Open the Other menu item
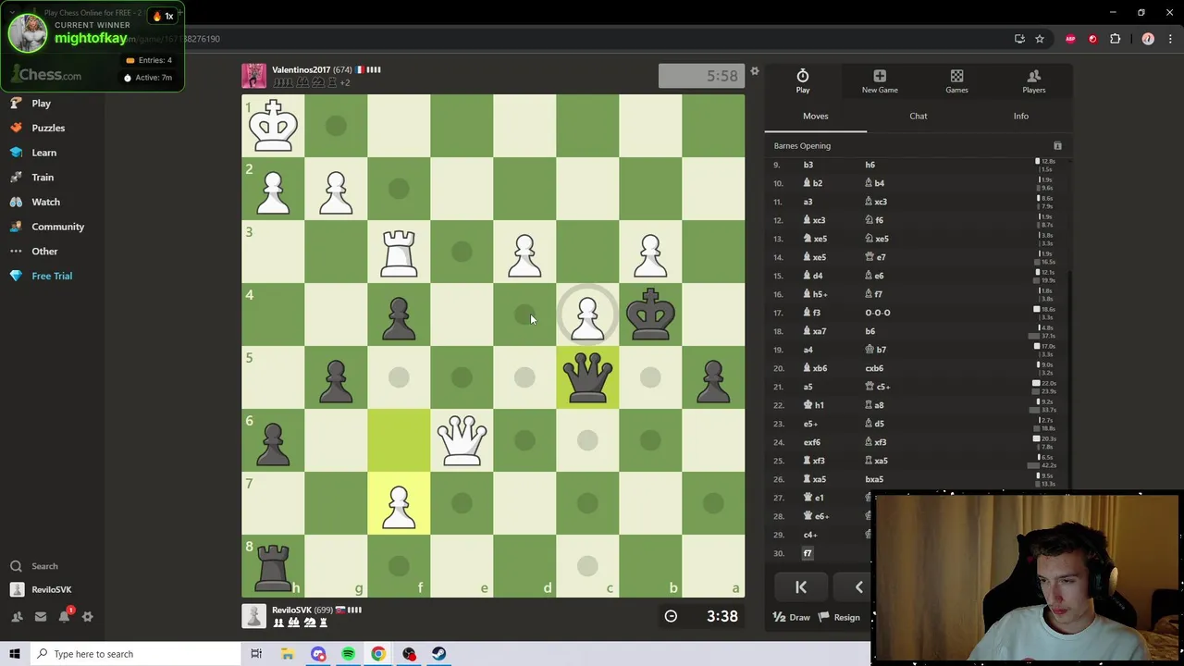Screen dimensions: 1184x666 (44, 252)
